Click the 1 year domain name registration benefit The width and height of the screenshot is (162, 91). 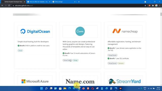tap(124, 49)
